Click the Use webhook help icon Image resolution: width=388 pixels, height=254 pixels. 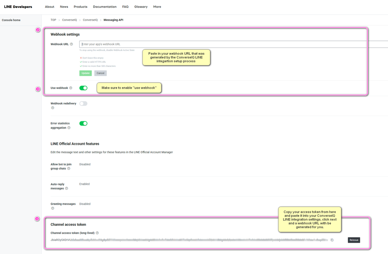[71, 88]
